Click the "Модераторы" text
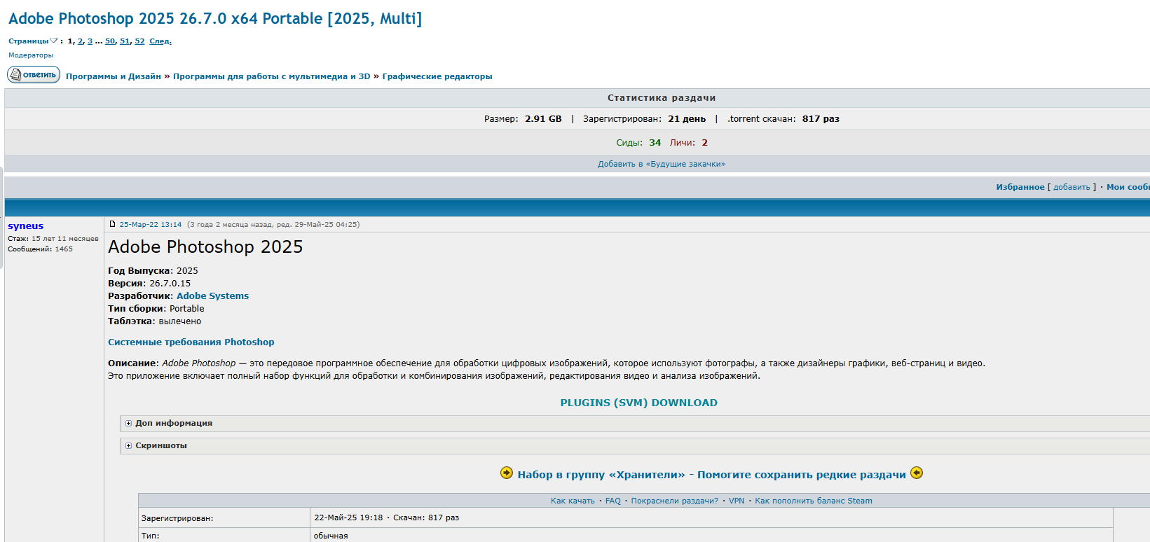This screenshot has width=1150, height=542. tap(31, 55)
